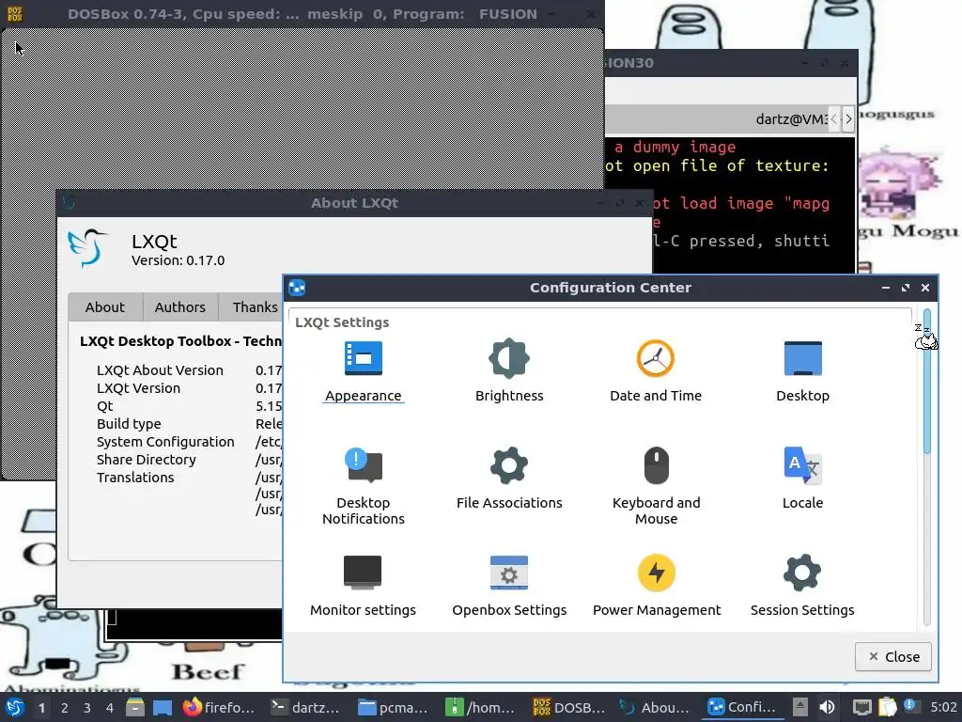
Task: Open Desktop Notifications settings
Action: click(364, 486)
